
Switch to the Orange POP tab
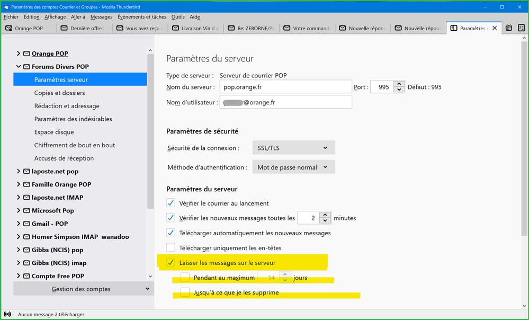pos(29,29)
